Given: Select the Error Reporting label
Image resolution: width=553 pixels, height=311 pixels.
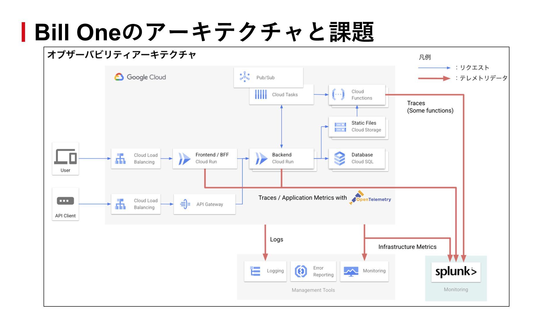Looking at the screenshot, I should pos(323,271).
